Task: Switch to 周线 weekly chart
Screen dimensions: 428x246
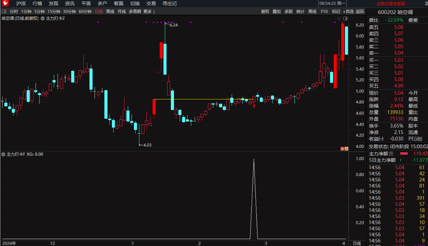Action: [110, 11]
